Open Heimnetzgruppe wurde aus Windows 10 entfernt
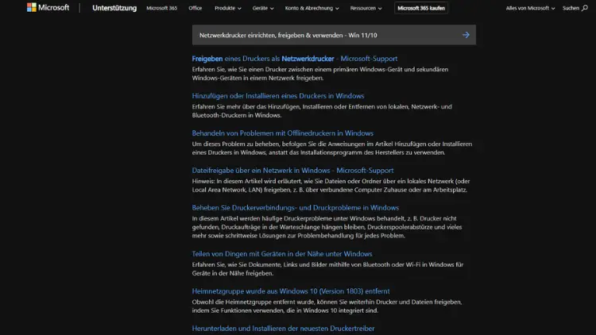Image resolution: width=596 pixels, height=335 pixels. coord(291,291)
